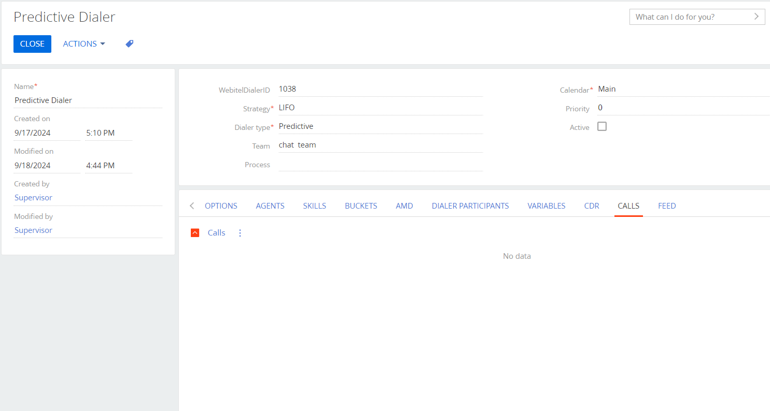Switch to the Agents tab
Viewport: 770px width, 411px height.
[270, 206]
